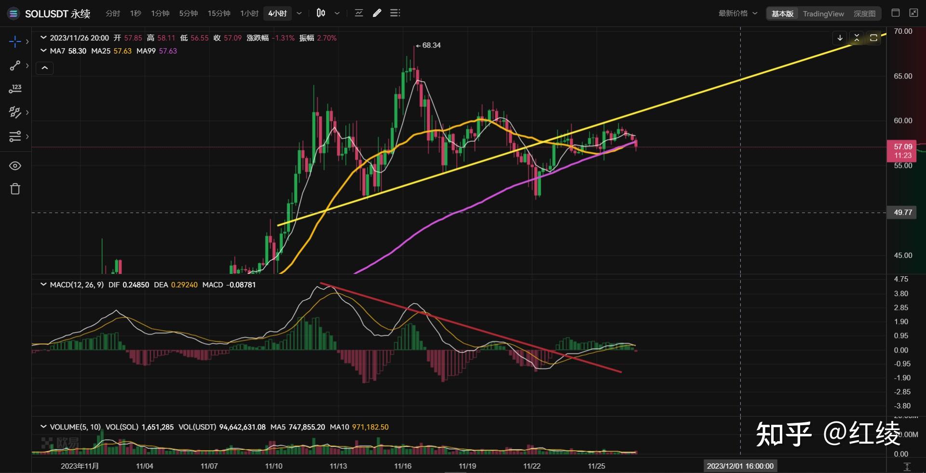The image size is (926, 473).
Task: Open the list settings icon in toolbar
Action: pyautogui.click(x=395, y=13)
